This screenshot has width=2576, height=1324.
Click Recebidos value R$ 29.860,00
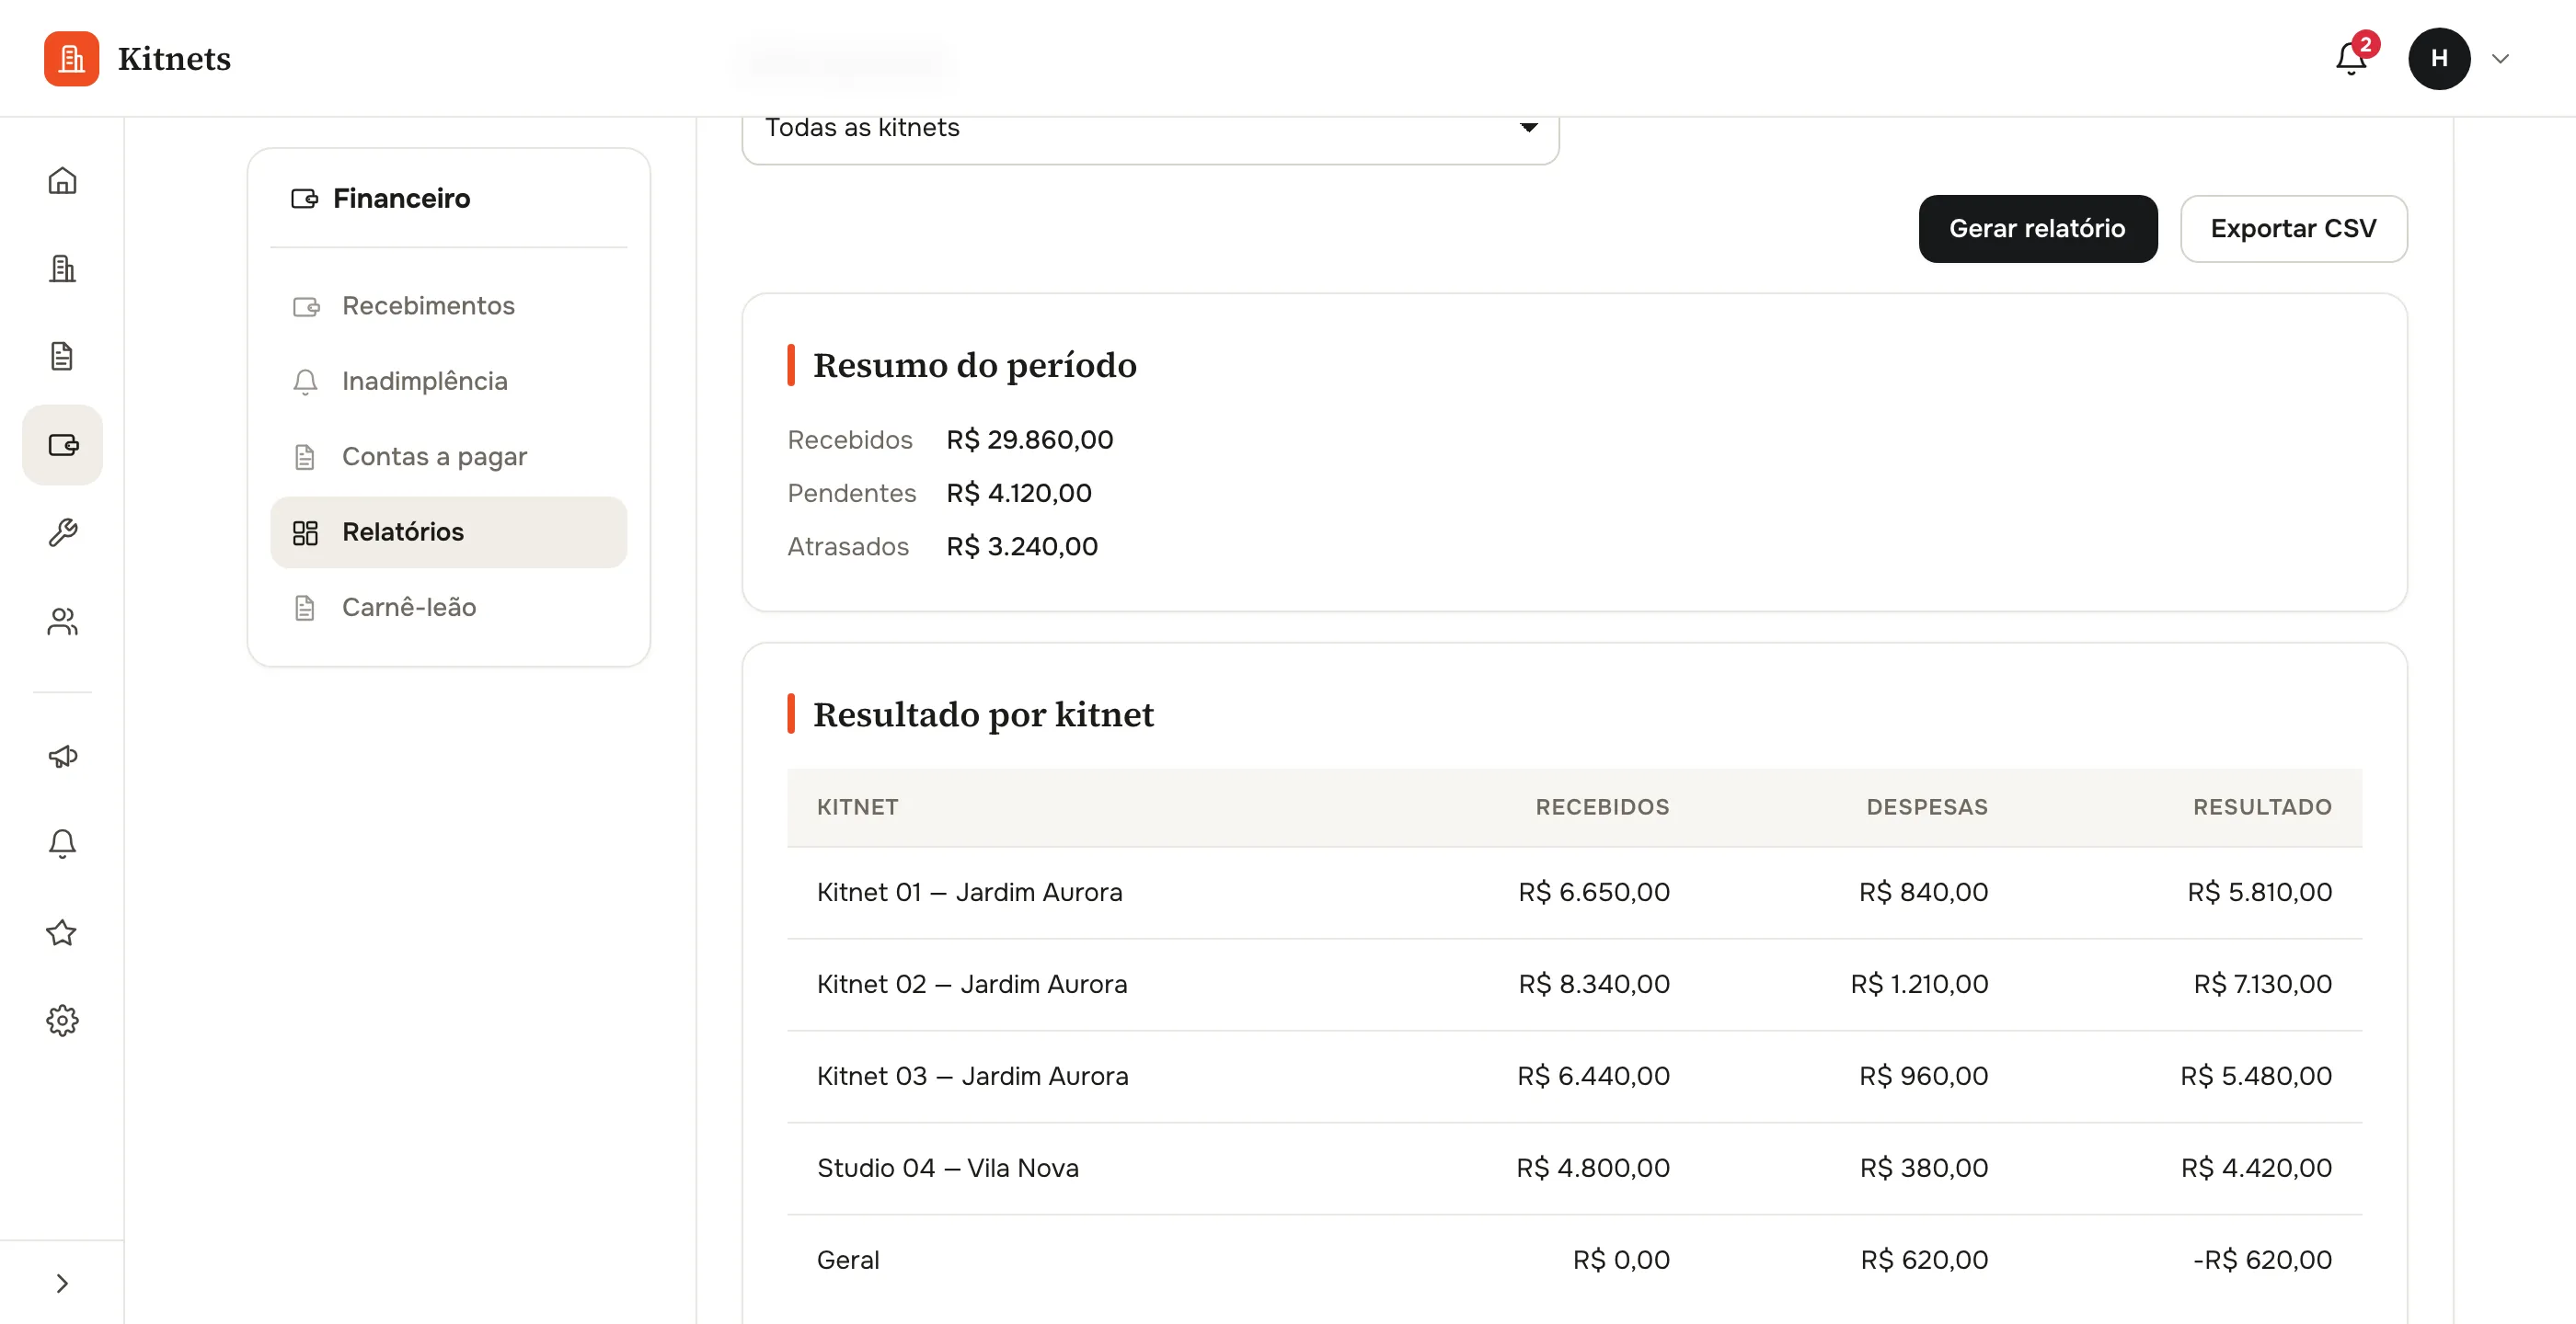(x=1029, y=439)
